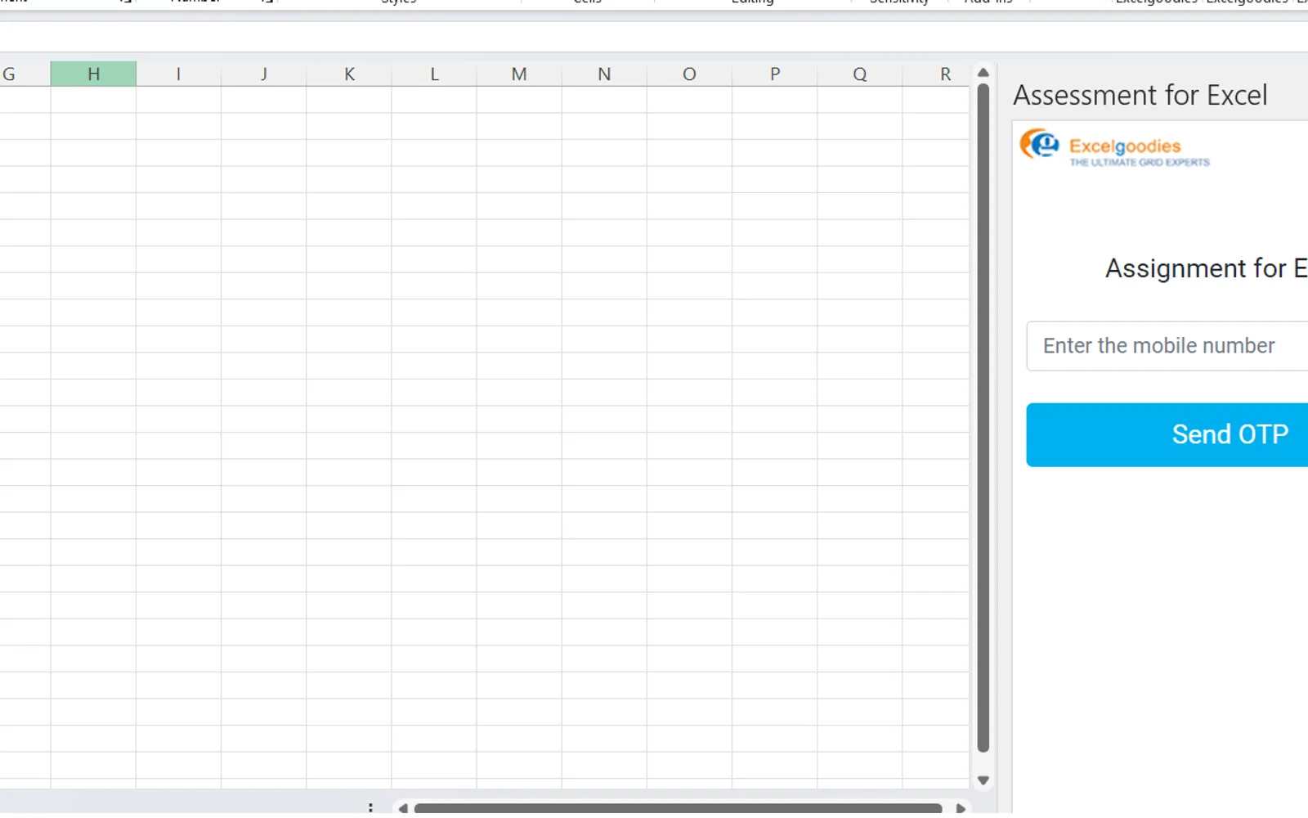Viewport: 1308px width, 818px height.
Task: Select column K header
Action: [x=349, y=74]
